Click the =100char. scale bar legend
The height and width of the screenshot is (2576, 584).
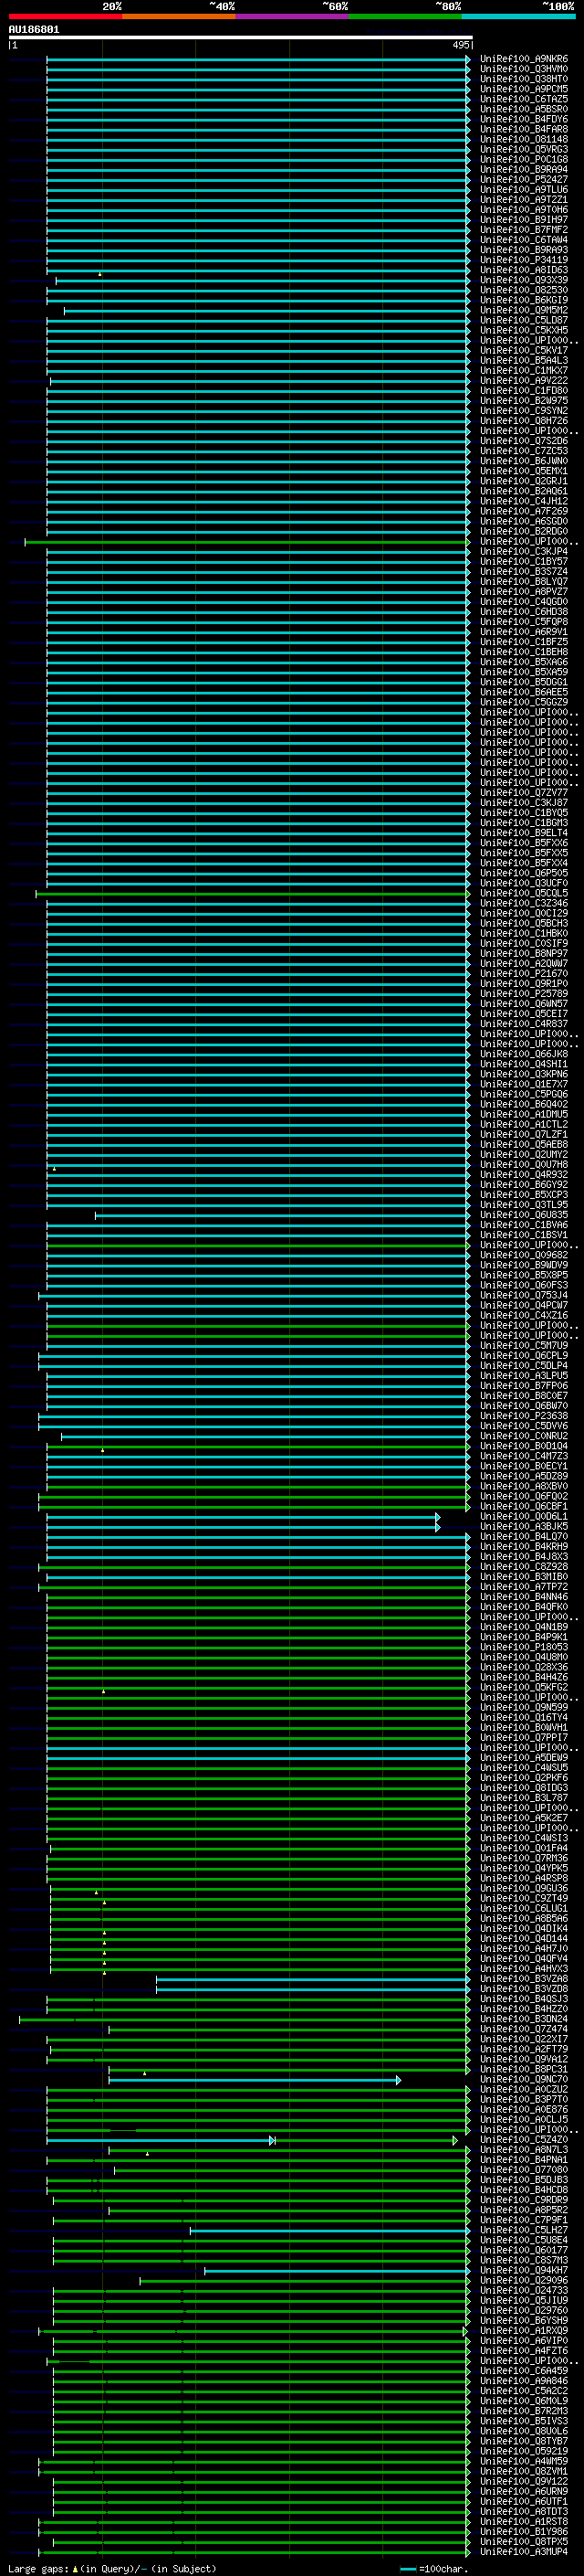pyautogui.click(x=434, y=2568)
